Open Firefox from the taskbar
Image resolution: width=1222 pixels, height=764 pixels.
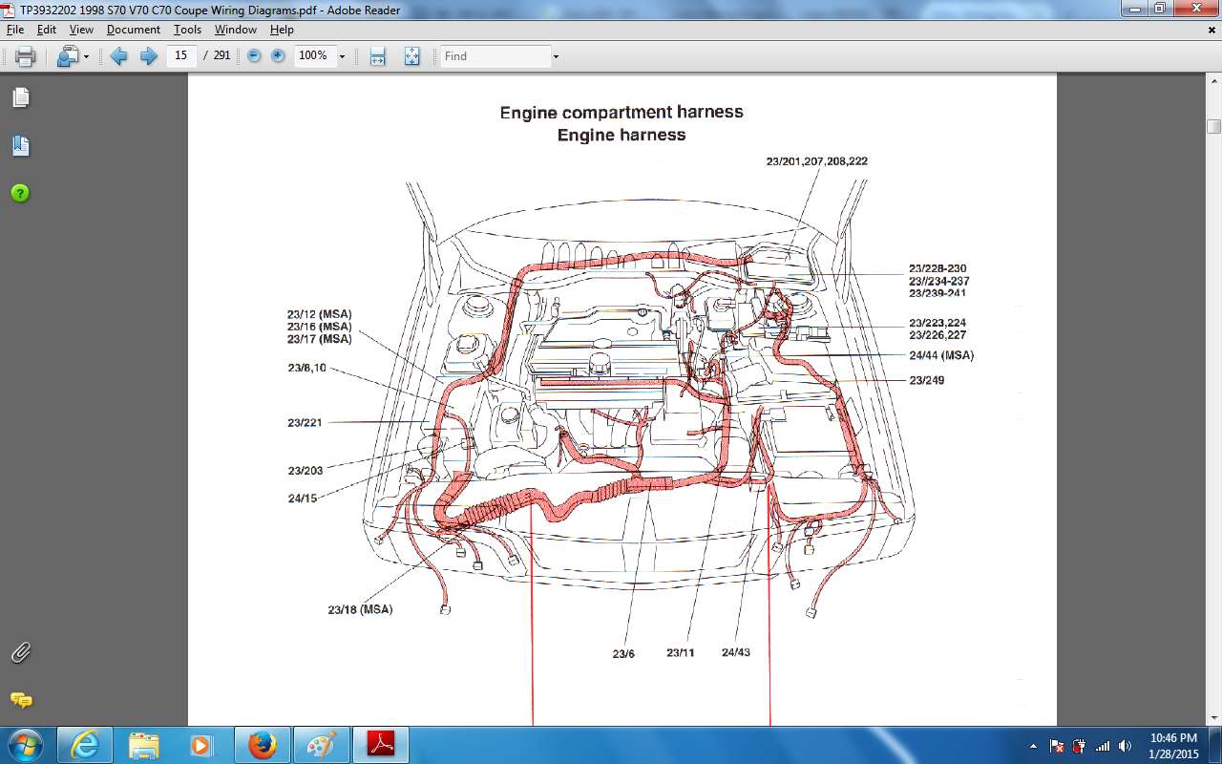click(262, 745)
